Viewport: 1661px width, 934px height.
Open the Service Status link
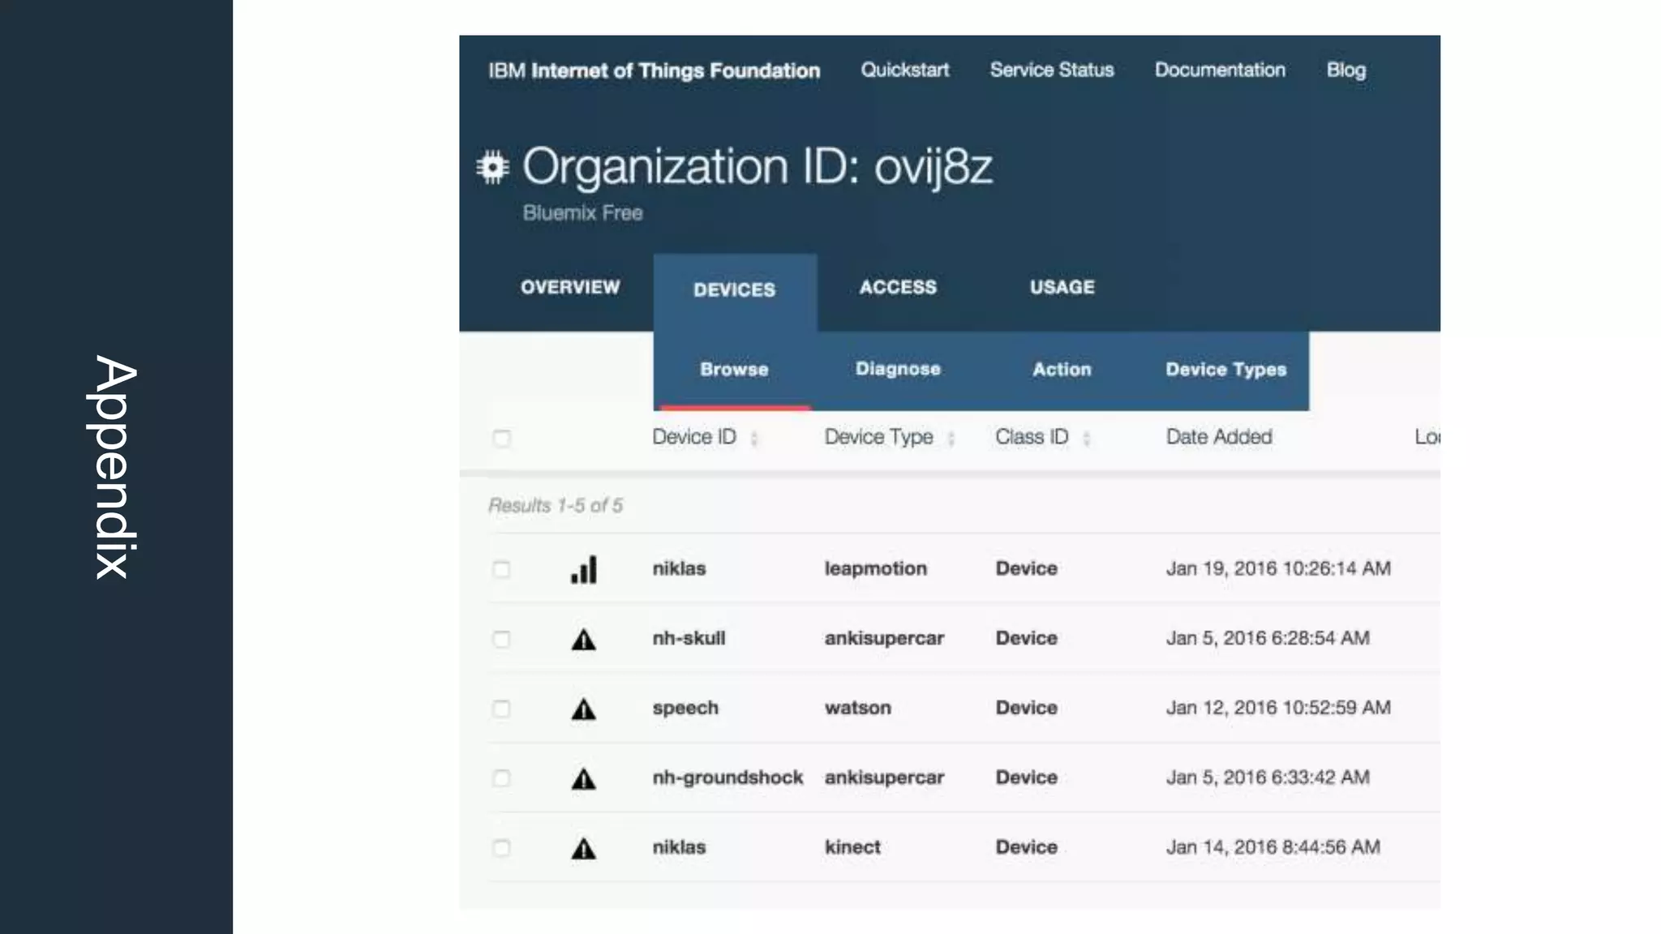pos(1051,70)
